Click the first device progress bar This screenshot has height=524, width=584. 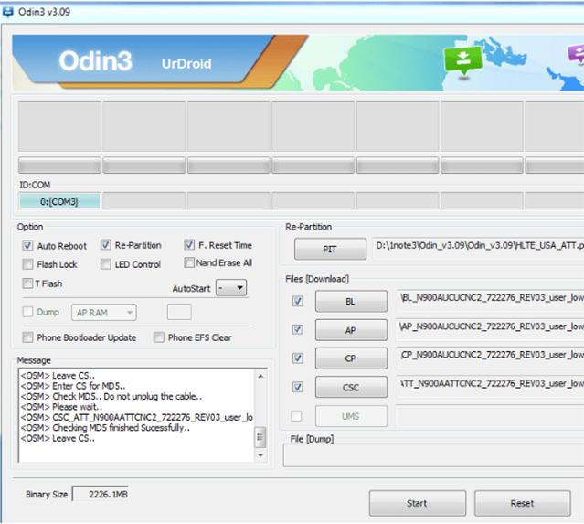pos(59,166)
